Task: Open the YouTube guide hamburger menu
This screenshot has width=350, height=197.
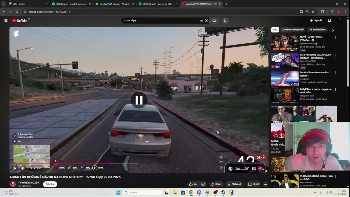Action: coord(6,21)
